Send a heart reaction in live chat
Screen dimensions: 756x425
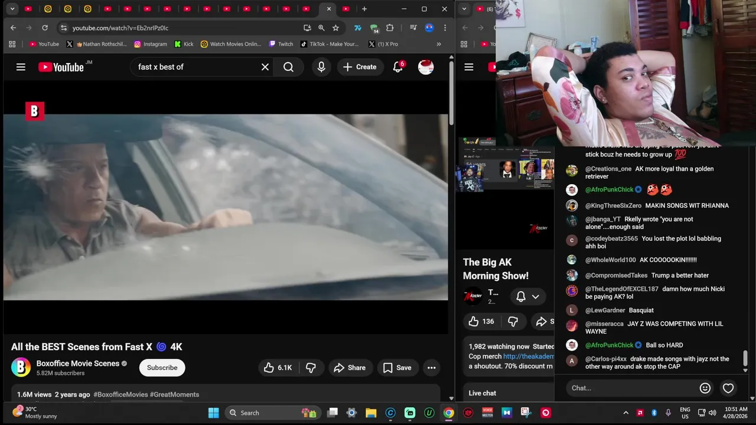(728, 388)
